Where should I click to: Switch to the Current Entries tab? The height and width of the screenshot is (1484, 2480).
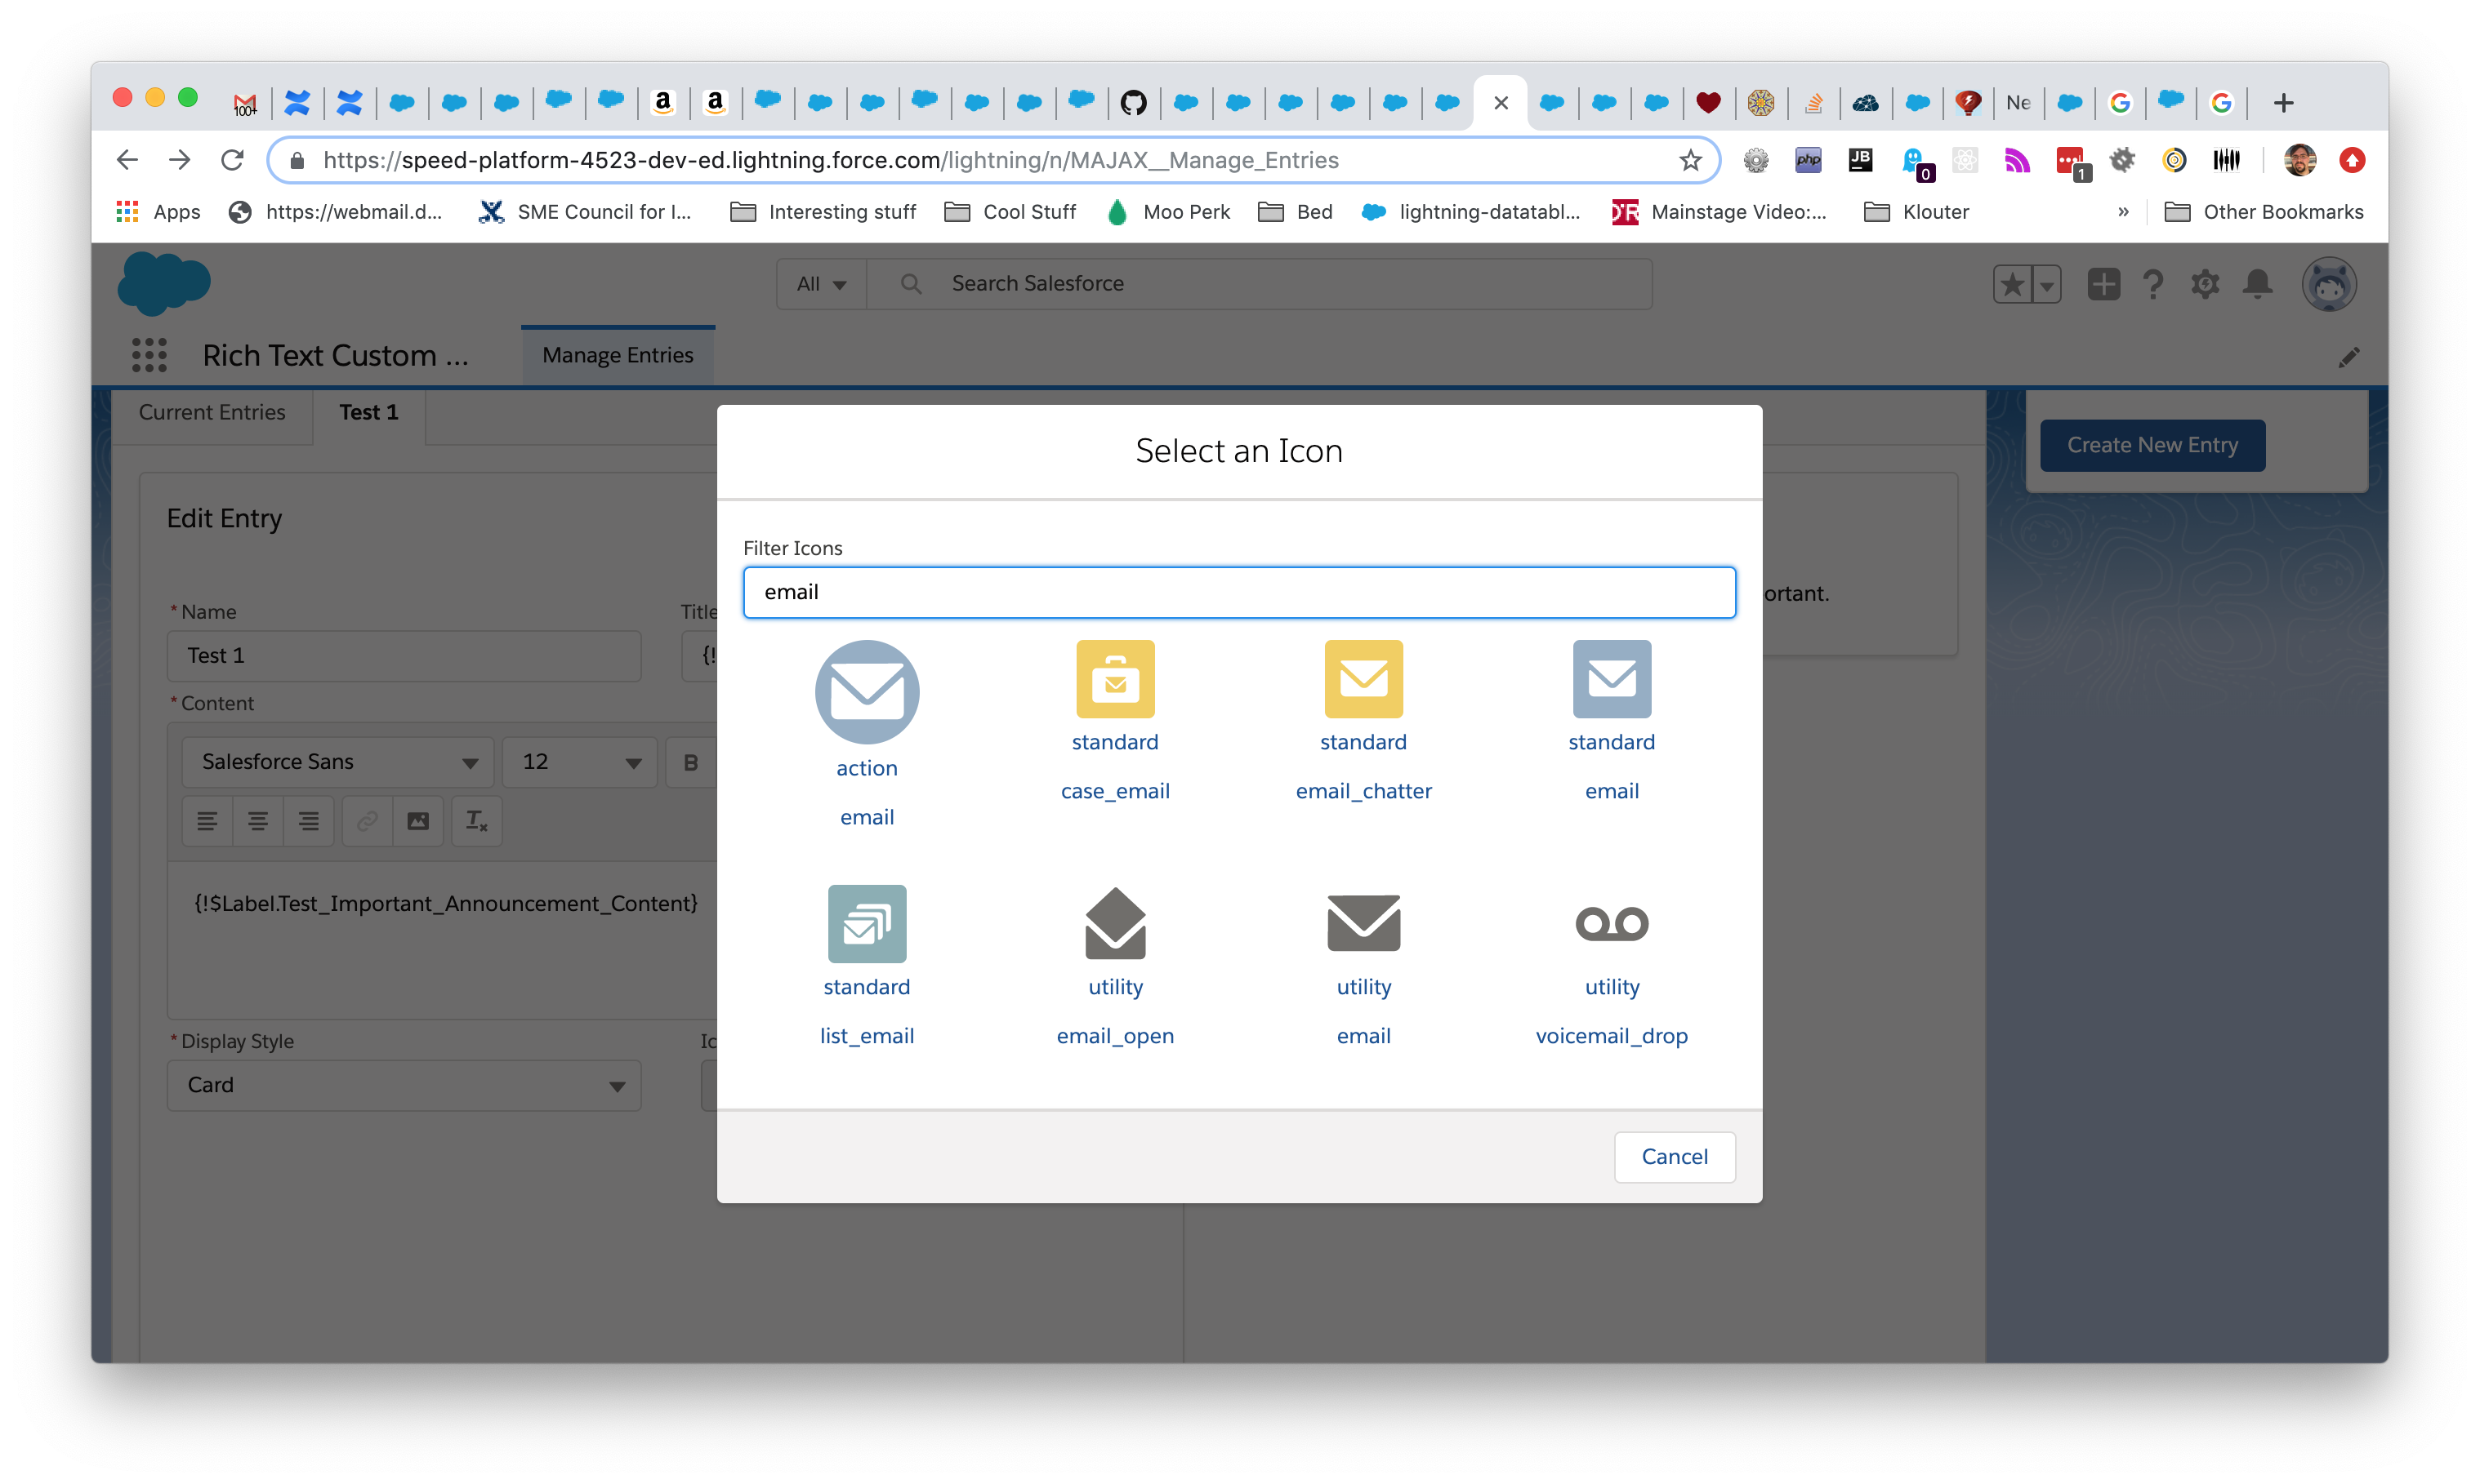tap(212, 410)
